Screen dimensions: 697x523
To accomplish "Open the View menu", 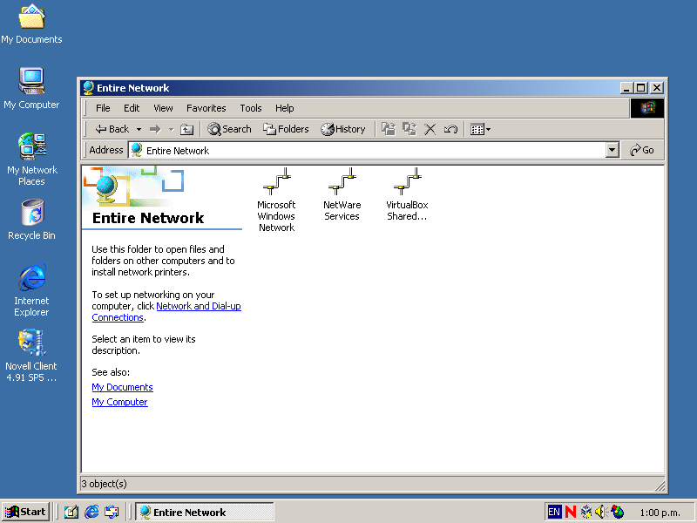I will coord(163,108).
